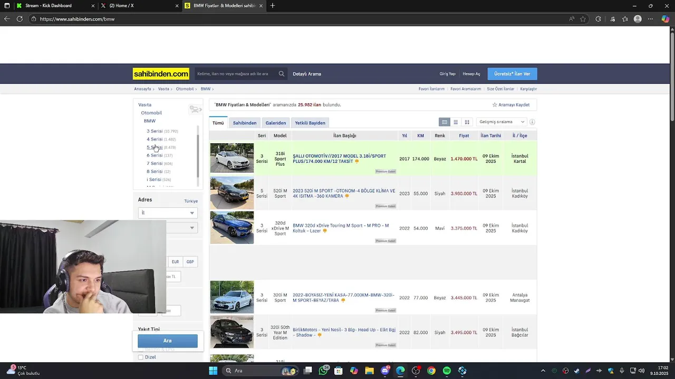Viewport: 675px width, 379px height.
Task: Open File Explorer from the taskbar
Action: click(x=370, y=371)
